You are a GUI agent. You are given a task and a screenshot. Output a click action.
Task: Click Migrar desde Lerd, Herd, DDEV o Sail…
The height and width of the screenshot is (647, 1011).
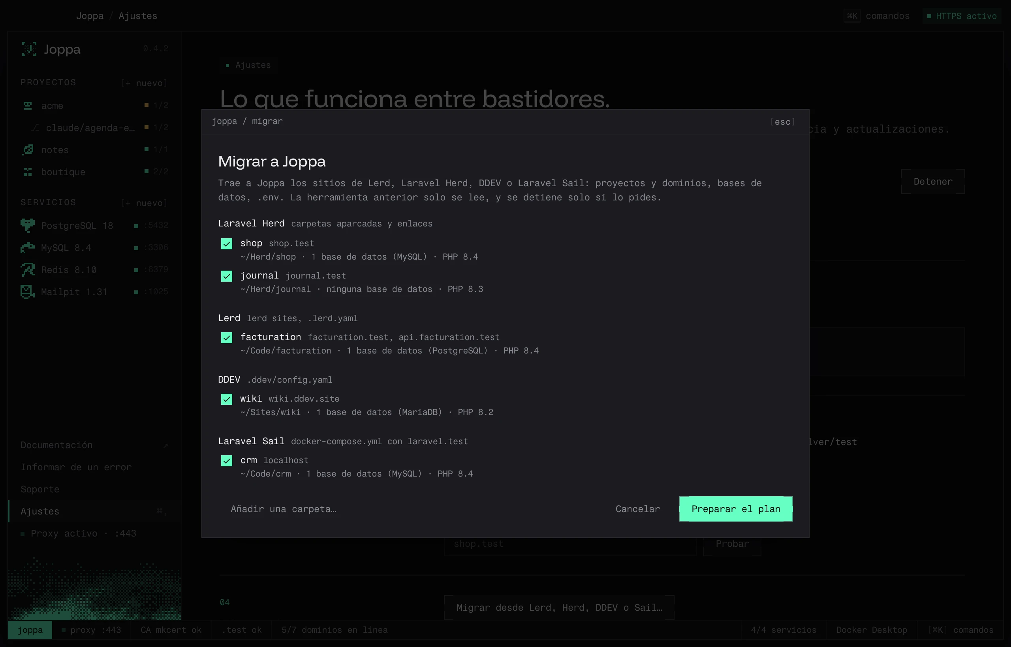pos(559,608)
